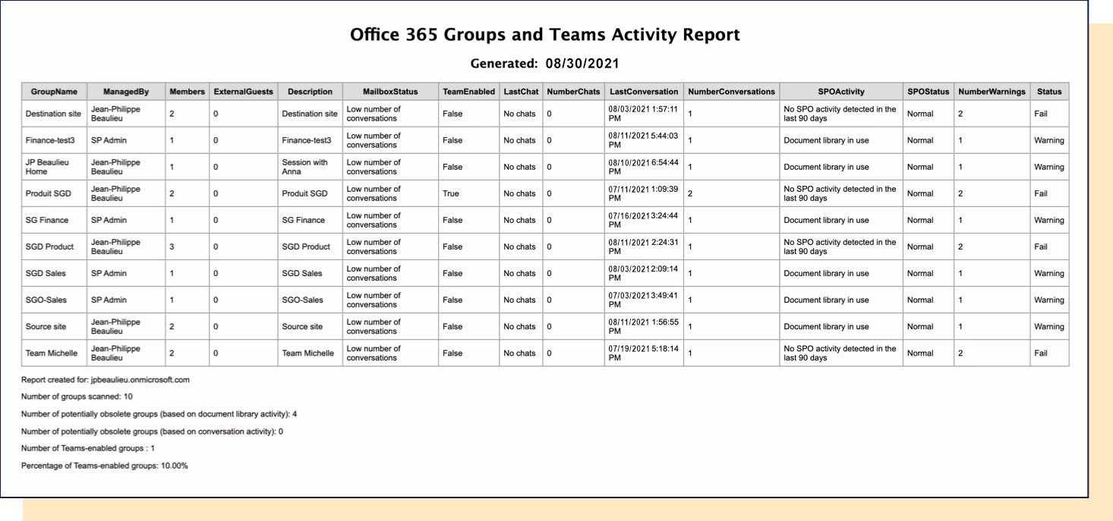Select the Status column header
Image resolution: width=1113 pixels, height=521 pixels.
(x=1049, y=92)
